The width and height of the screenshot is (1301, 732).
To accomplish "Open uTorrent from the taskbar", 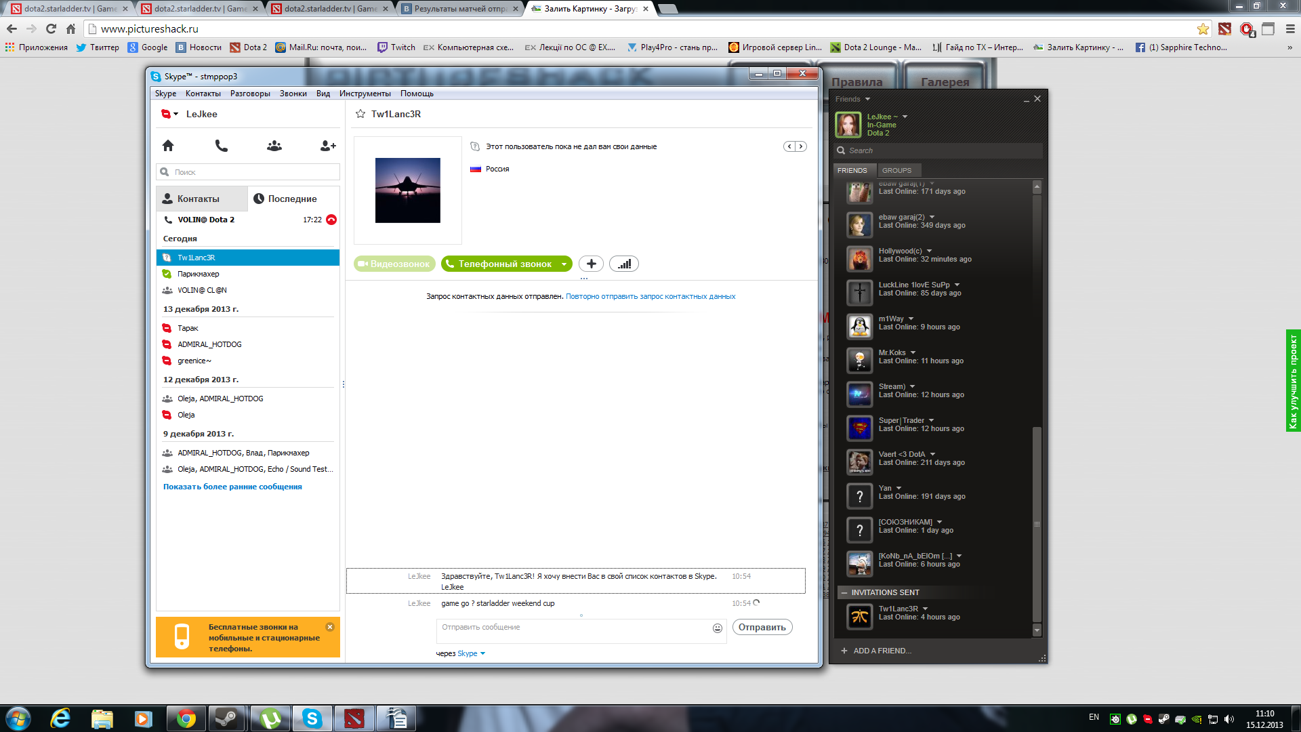I will click(270, 718).
